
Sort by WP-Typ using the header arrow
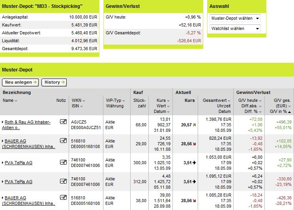[x=124, y=101]
